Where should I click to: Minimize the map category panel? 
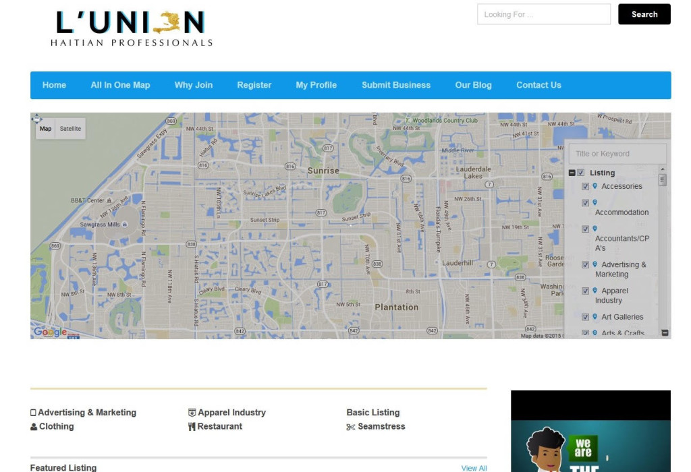(665, 332)
